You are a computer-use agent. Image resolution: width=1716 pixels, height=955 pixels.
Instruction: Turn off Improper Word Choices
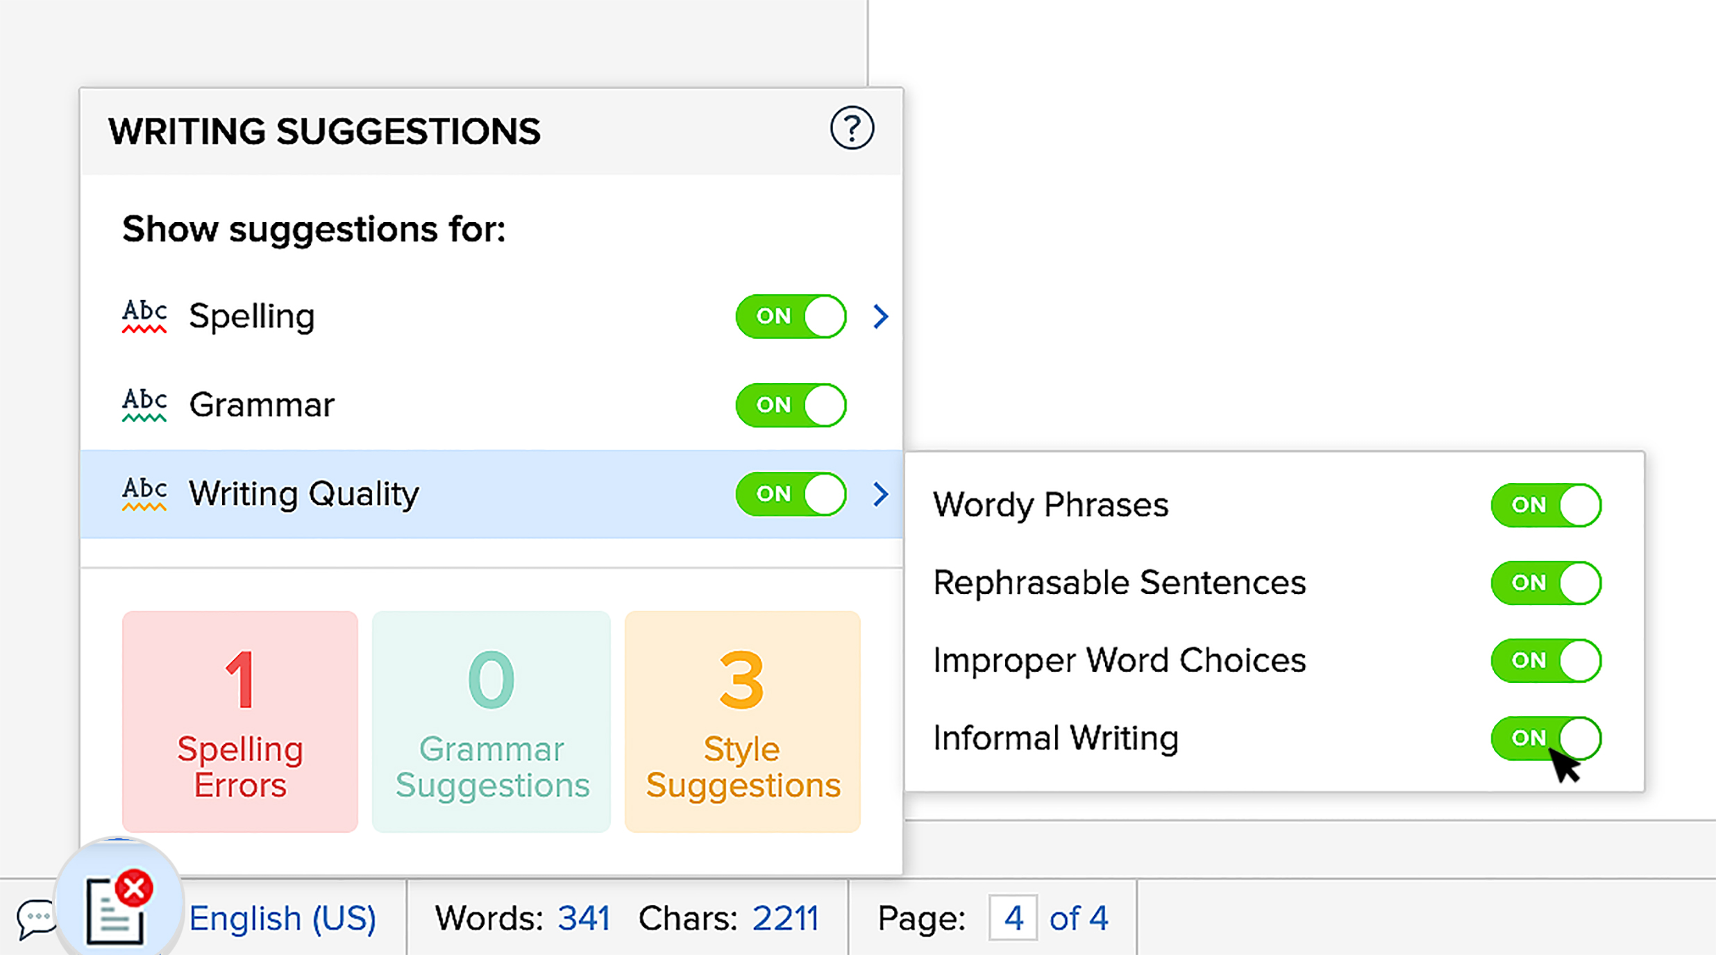click(1546, 661)
